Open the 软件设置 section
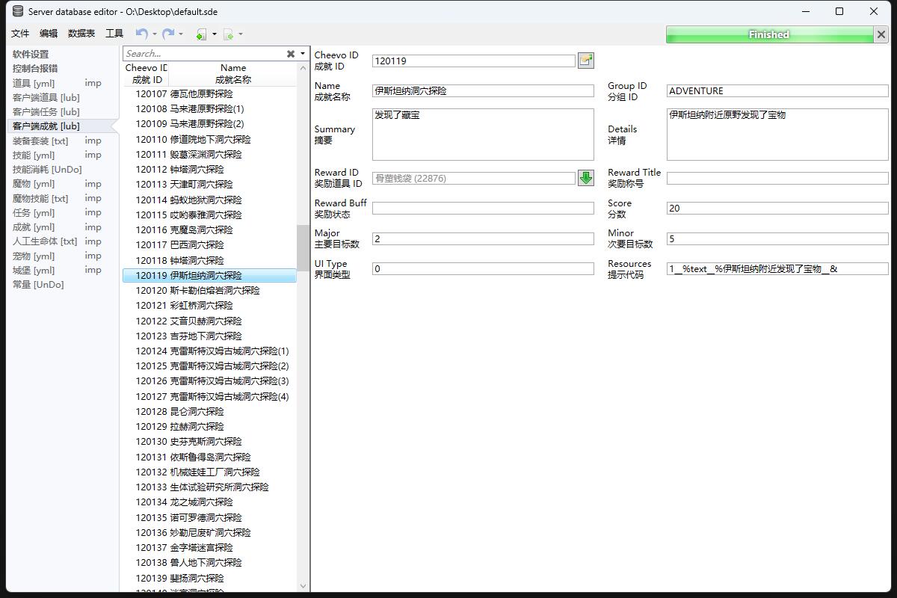Screen dimensions: 897x598 tap(31, 54)
